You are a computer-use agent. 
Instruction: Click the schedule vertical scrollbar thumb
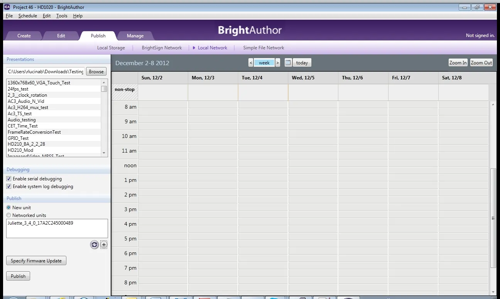(x=493, y=218)
